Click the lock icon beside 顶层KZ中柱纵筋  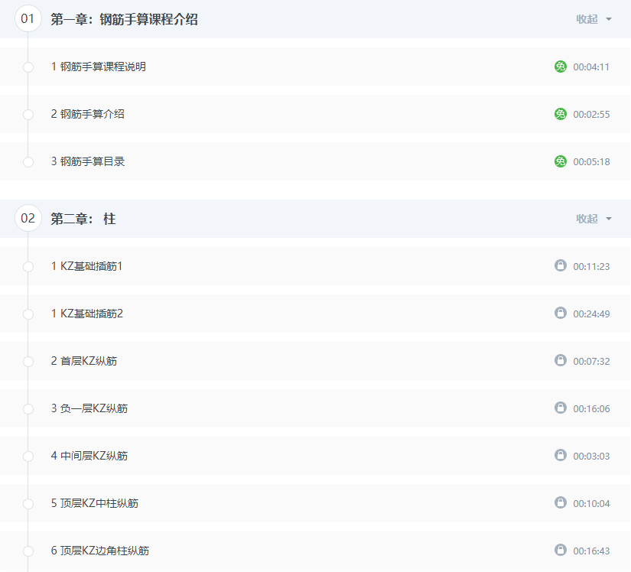pyautogui.click(x=561, y=502)
